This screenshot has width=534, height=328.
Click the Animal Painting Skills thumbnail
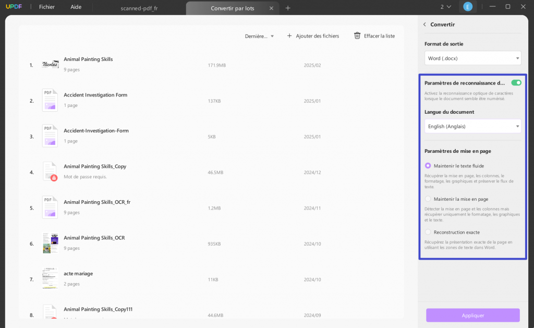click(x=50, y=64)
